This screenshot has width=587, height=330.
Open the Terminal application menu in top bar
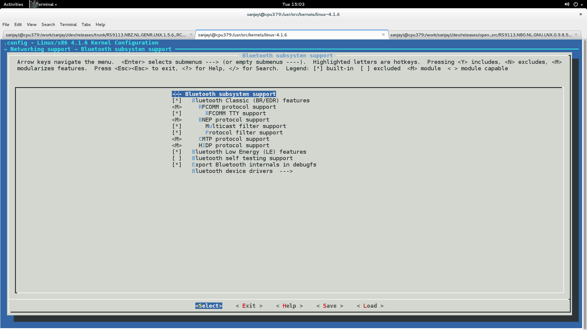(x=44, y=4)
